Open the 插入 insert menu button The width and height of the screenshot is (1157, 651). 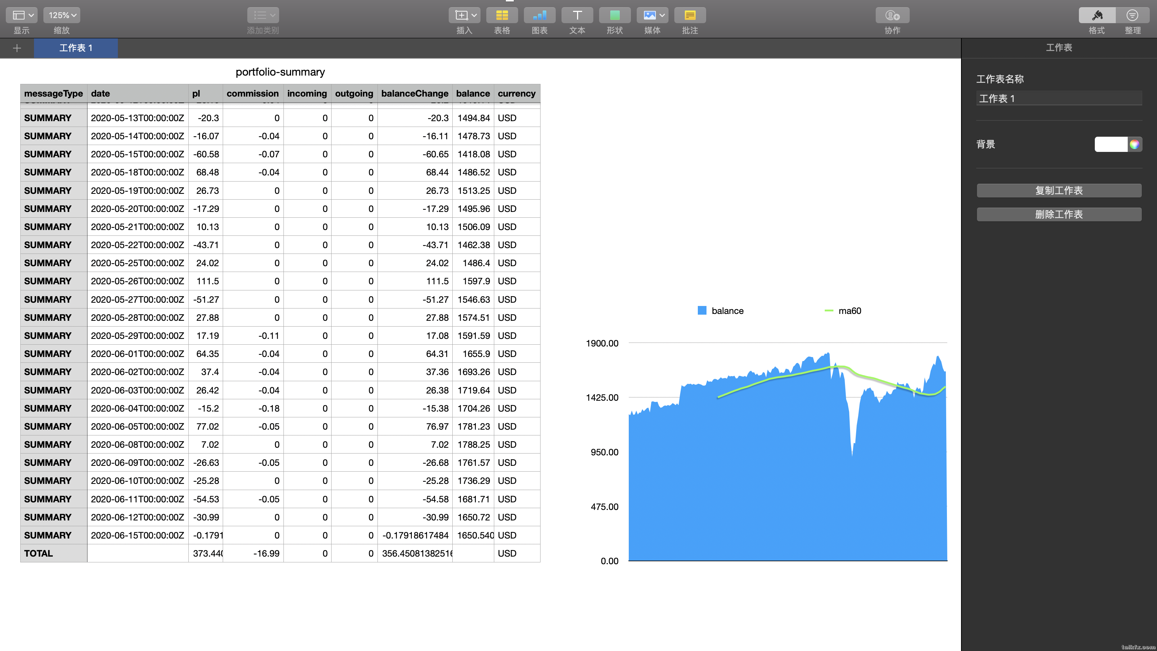[464, 15]
